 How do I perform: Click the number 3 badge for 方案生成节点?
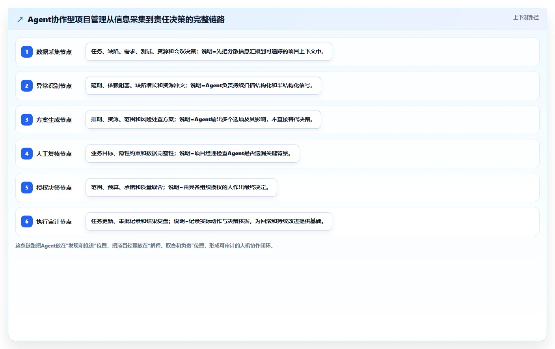tap(27, 120)
